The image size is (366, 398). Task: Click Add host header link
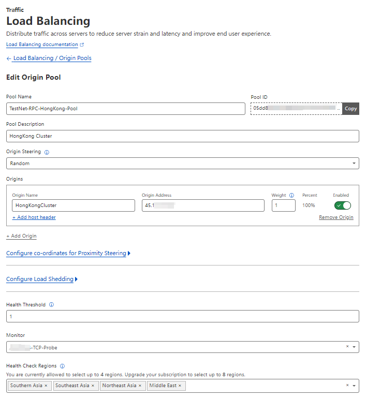(34, 217)
